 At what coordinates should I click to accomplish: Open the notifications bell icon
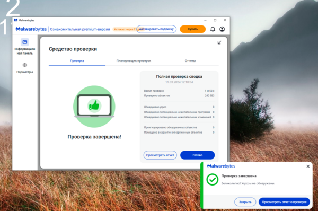(x=213, y=29)
